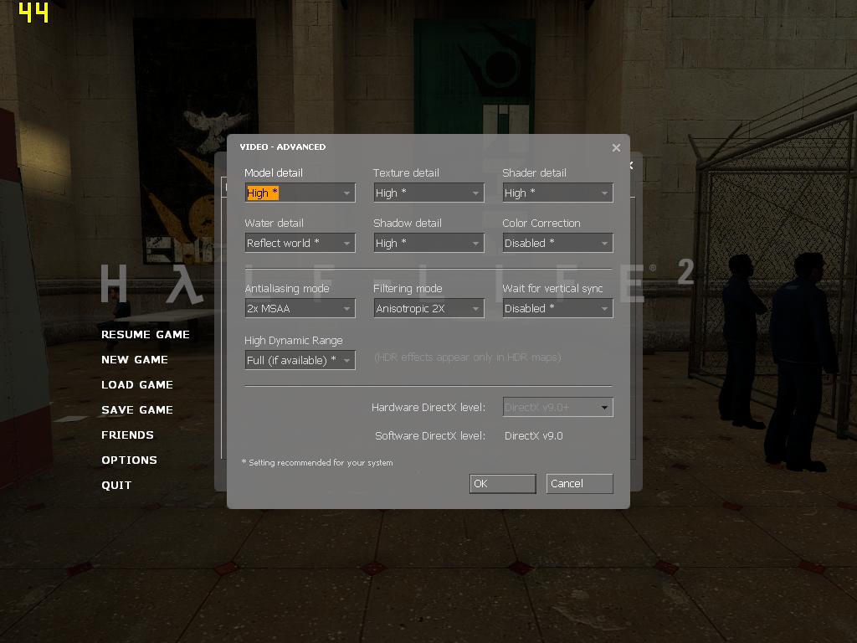Viewport: 857px width, 643px height.
Task: Select Quit from main menu
Action: point(116,486)
